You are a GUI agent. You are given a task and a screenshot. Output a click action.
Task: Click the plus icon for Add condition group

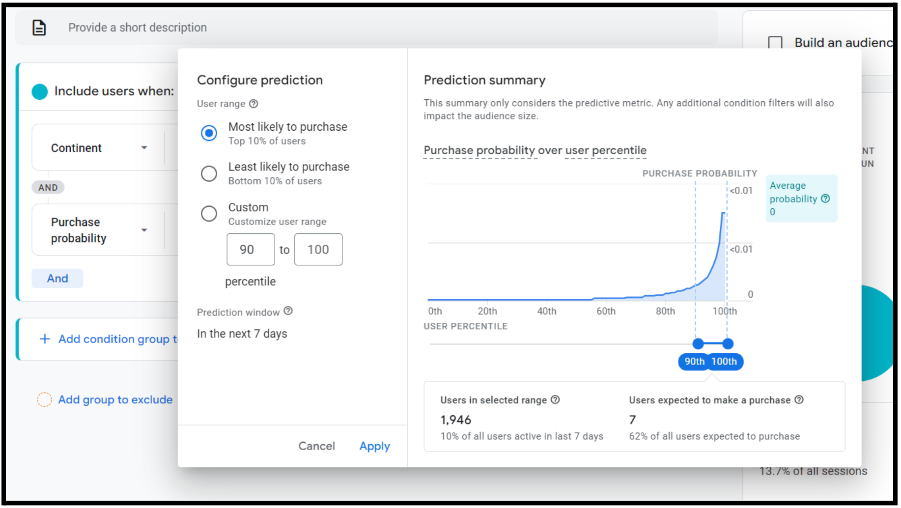[45, 339]
